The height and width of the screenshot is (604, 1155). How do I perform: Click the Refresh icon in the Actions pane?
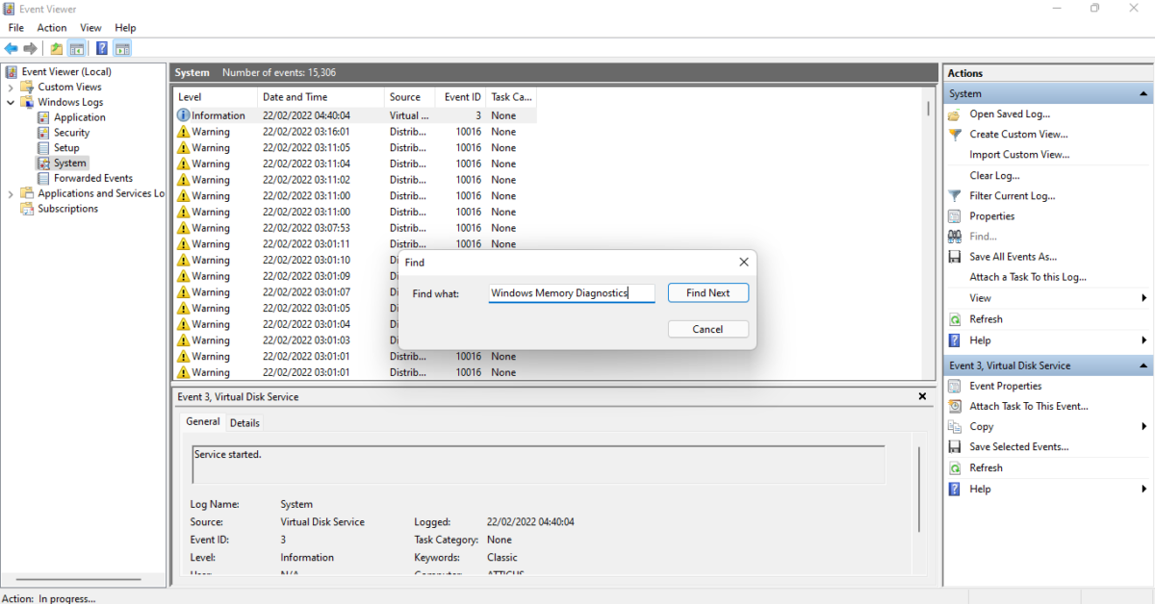point(954,318)
